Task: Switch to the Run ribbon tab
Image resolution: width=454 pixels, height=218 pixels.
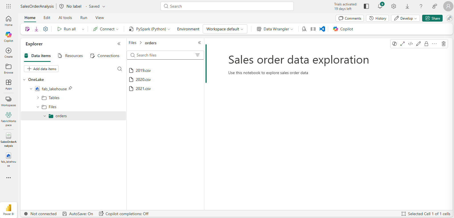Action: coord(84,18)
